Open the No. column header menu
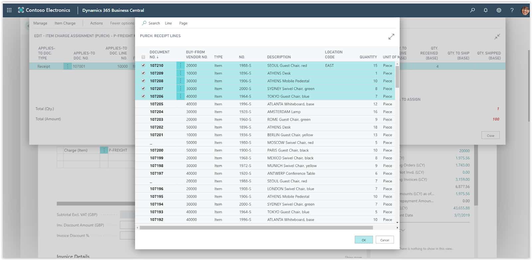 tap(242, 57)
